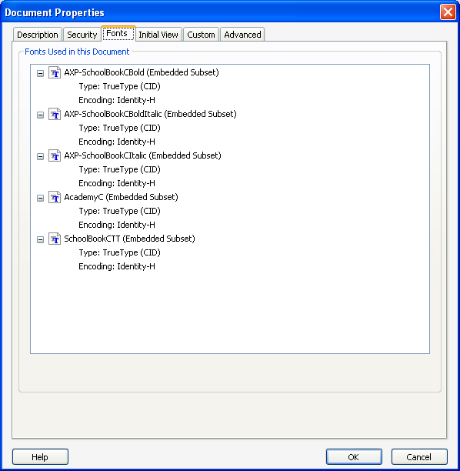
Task: Select AcademyC (Embedded Subset) row
Action: point(121,197)
